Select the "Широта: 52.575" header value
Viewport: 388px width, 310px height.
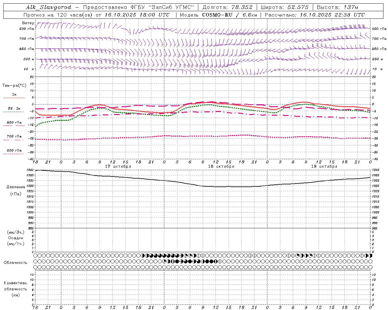(x=285, y=7)
